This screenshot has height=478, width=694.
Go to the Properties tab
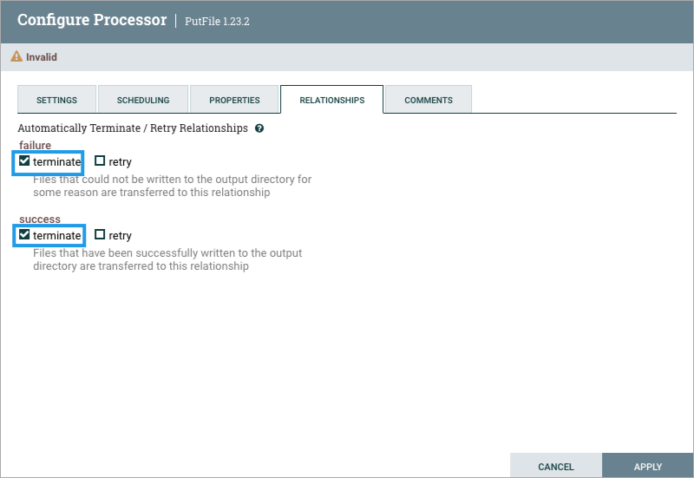(x=234, y=100)
